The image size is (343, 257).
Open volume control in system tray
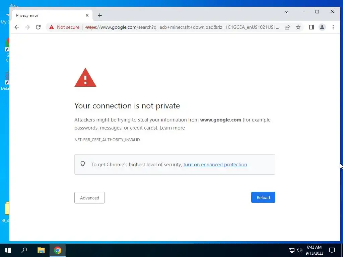[299, 250]
